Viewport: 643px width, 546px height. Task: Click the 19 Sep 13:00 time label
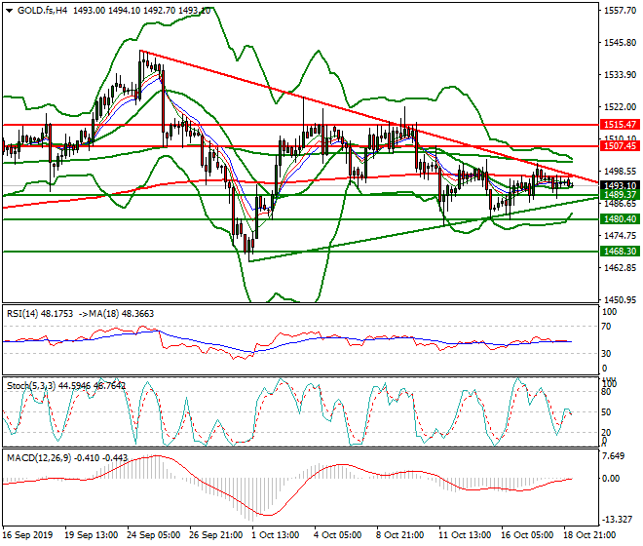point(91,535)
